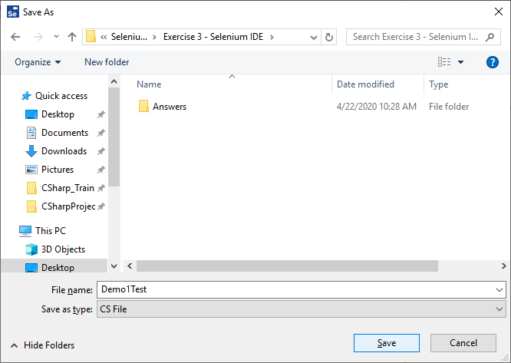Open Pictures in Quick access
The image size is (511, 363).
pyautogui.click(x=58, y=170)
